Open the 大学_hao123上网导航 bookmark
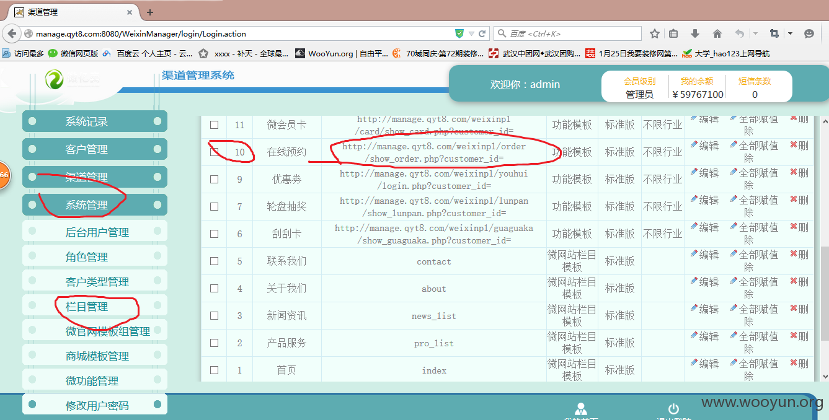The image size is (829, 420). (726, 53)
